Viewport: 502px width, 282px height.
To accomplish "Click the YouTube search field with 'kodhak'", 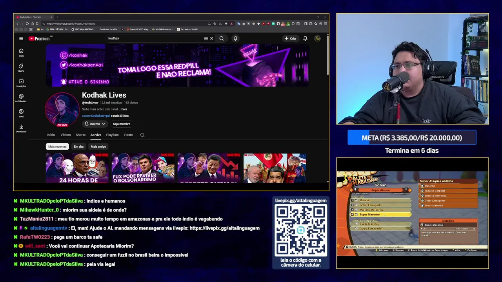I will [x=155, y=38].
